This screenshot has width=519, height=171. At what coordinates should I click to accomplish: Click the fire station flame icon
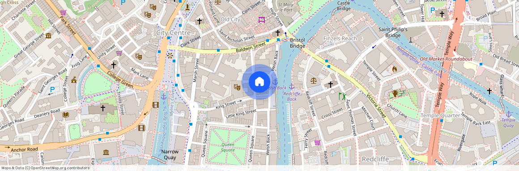394,69
